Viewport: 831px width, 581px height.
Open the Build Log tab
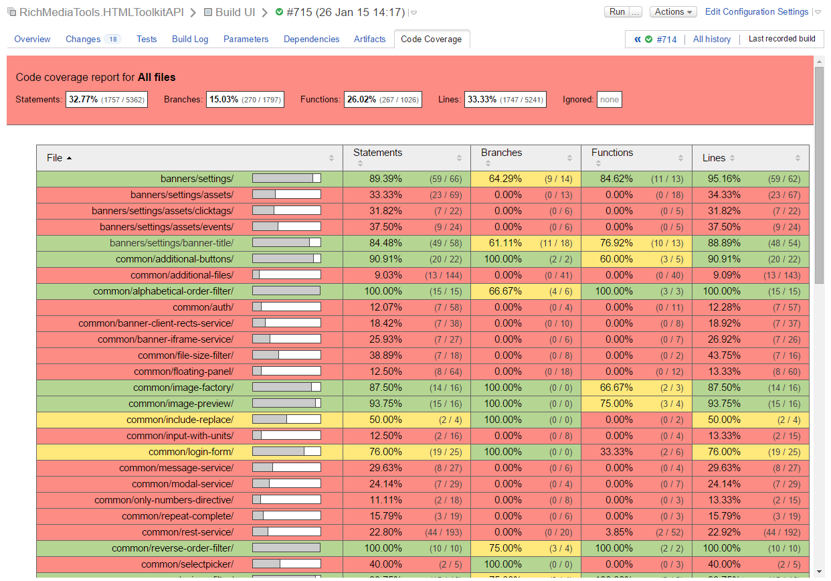pos(190,39)
